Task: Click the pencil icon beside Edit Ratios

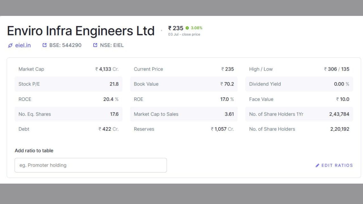Action: [318, 165]
